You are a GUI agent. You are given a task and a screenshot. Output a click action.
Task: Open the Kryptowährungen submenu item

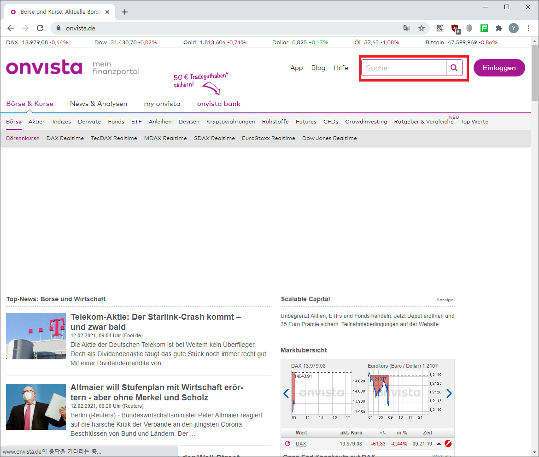point(231,121)
